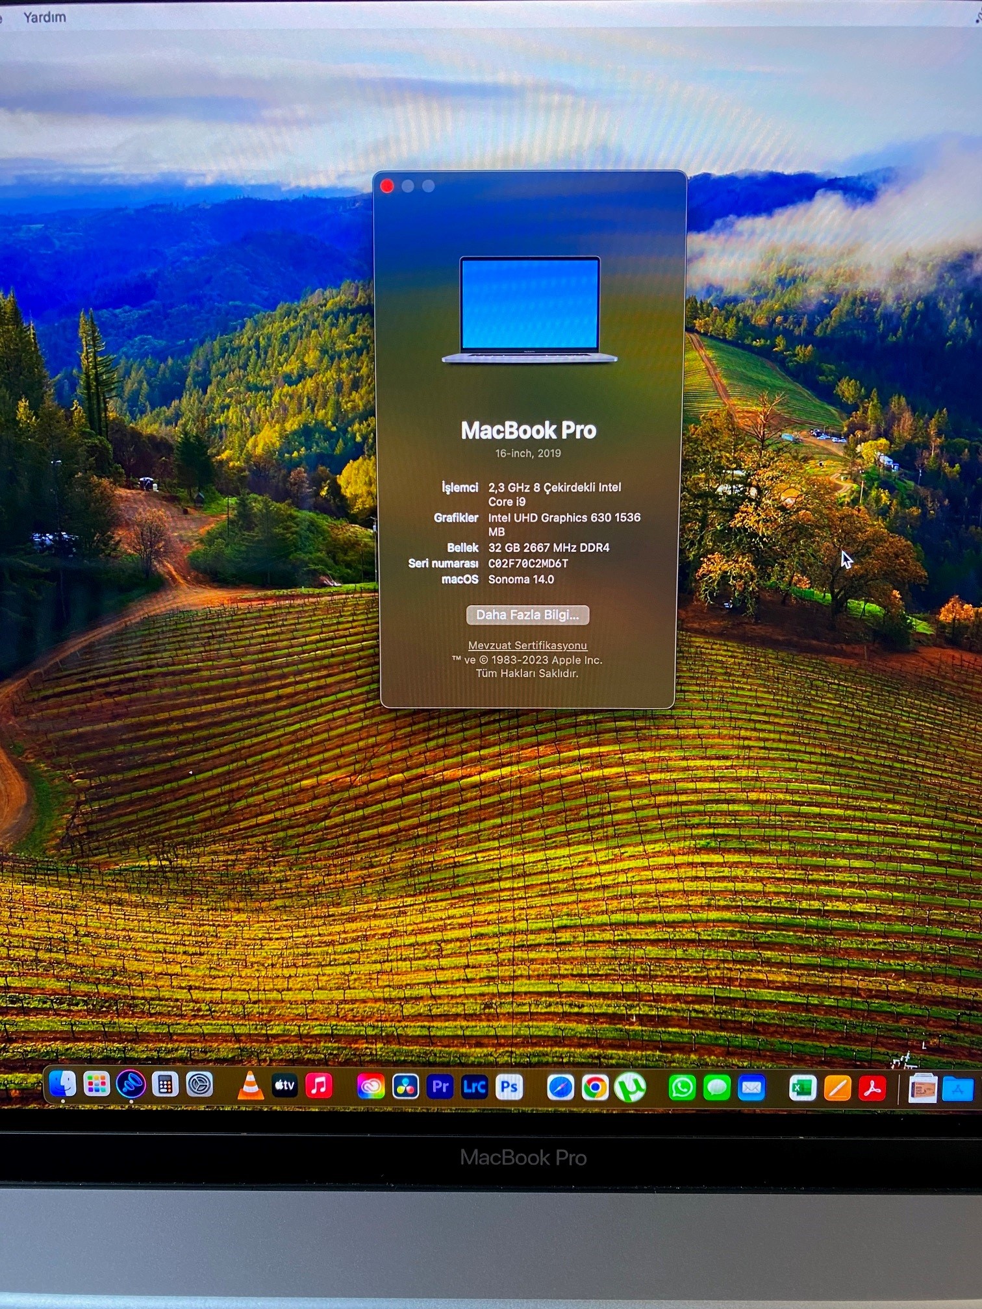Open the Music app
This screenshot has height=1309, width=982.
click(319, 1086)
